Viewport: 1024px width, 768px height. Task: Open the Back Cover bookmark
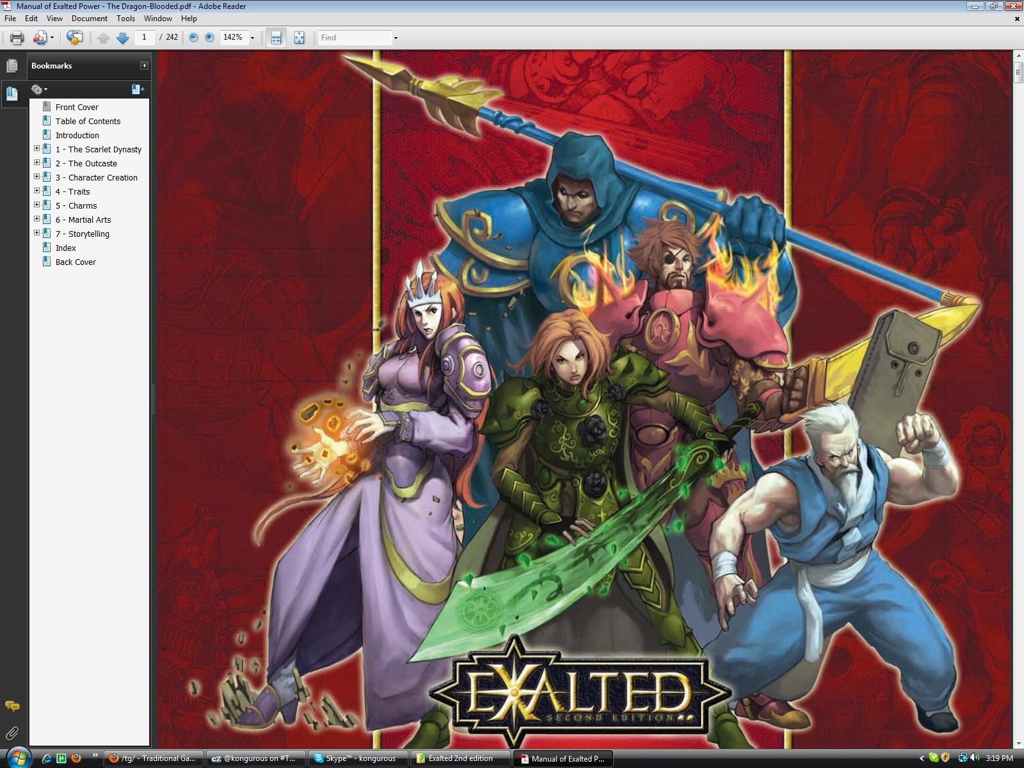pyautogui.click(x=76, y=262)
